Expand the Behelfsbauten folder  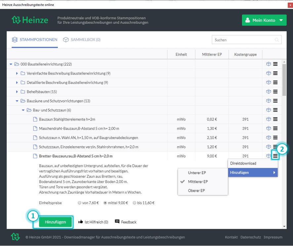(x=17, y=92)
